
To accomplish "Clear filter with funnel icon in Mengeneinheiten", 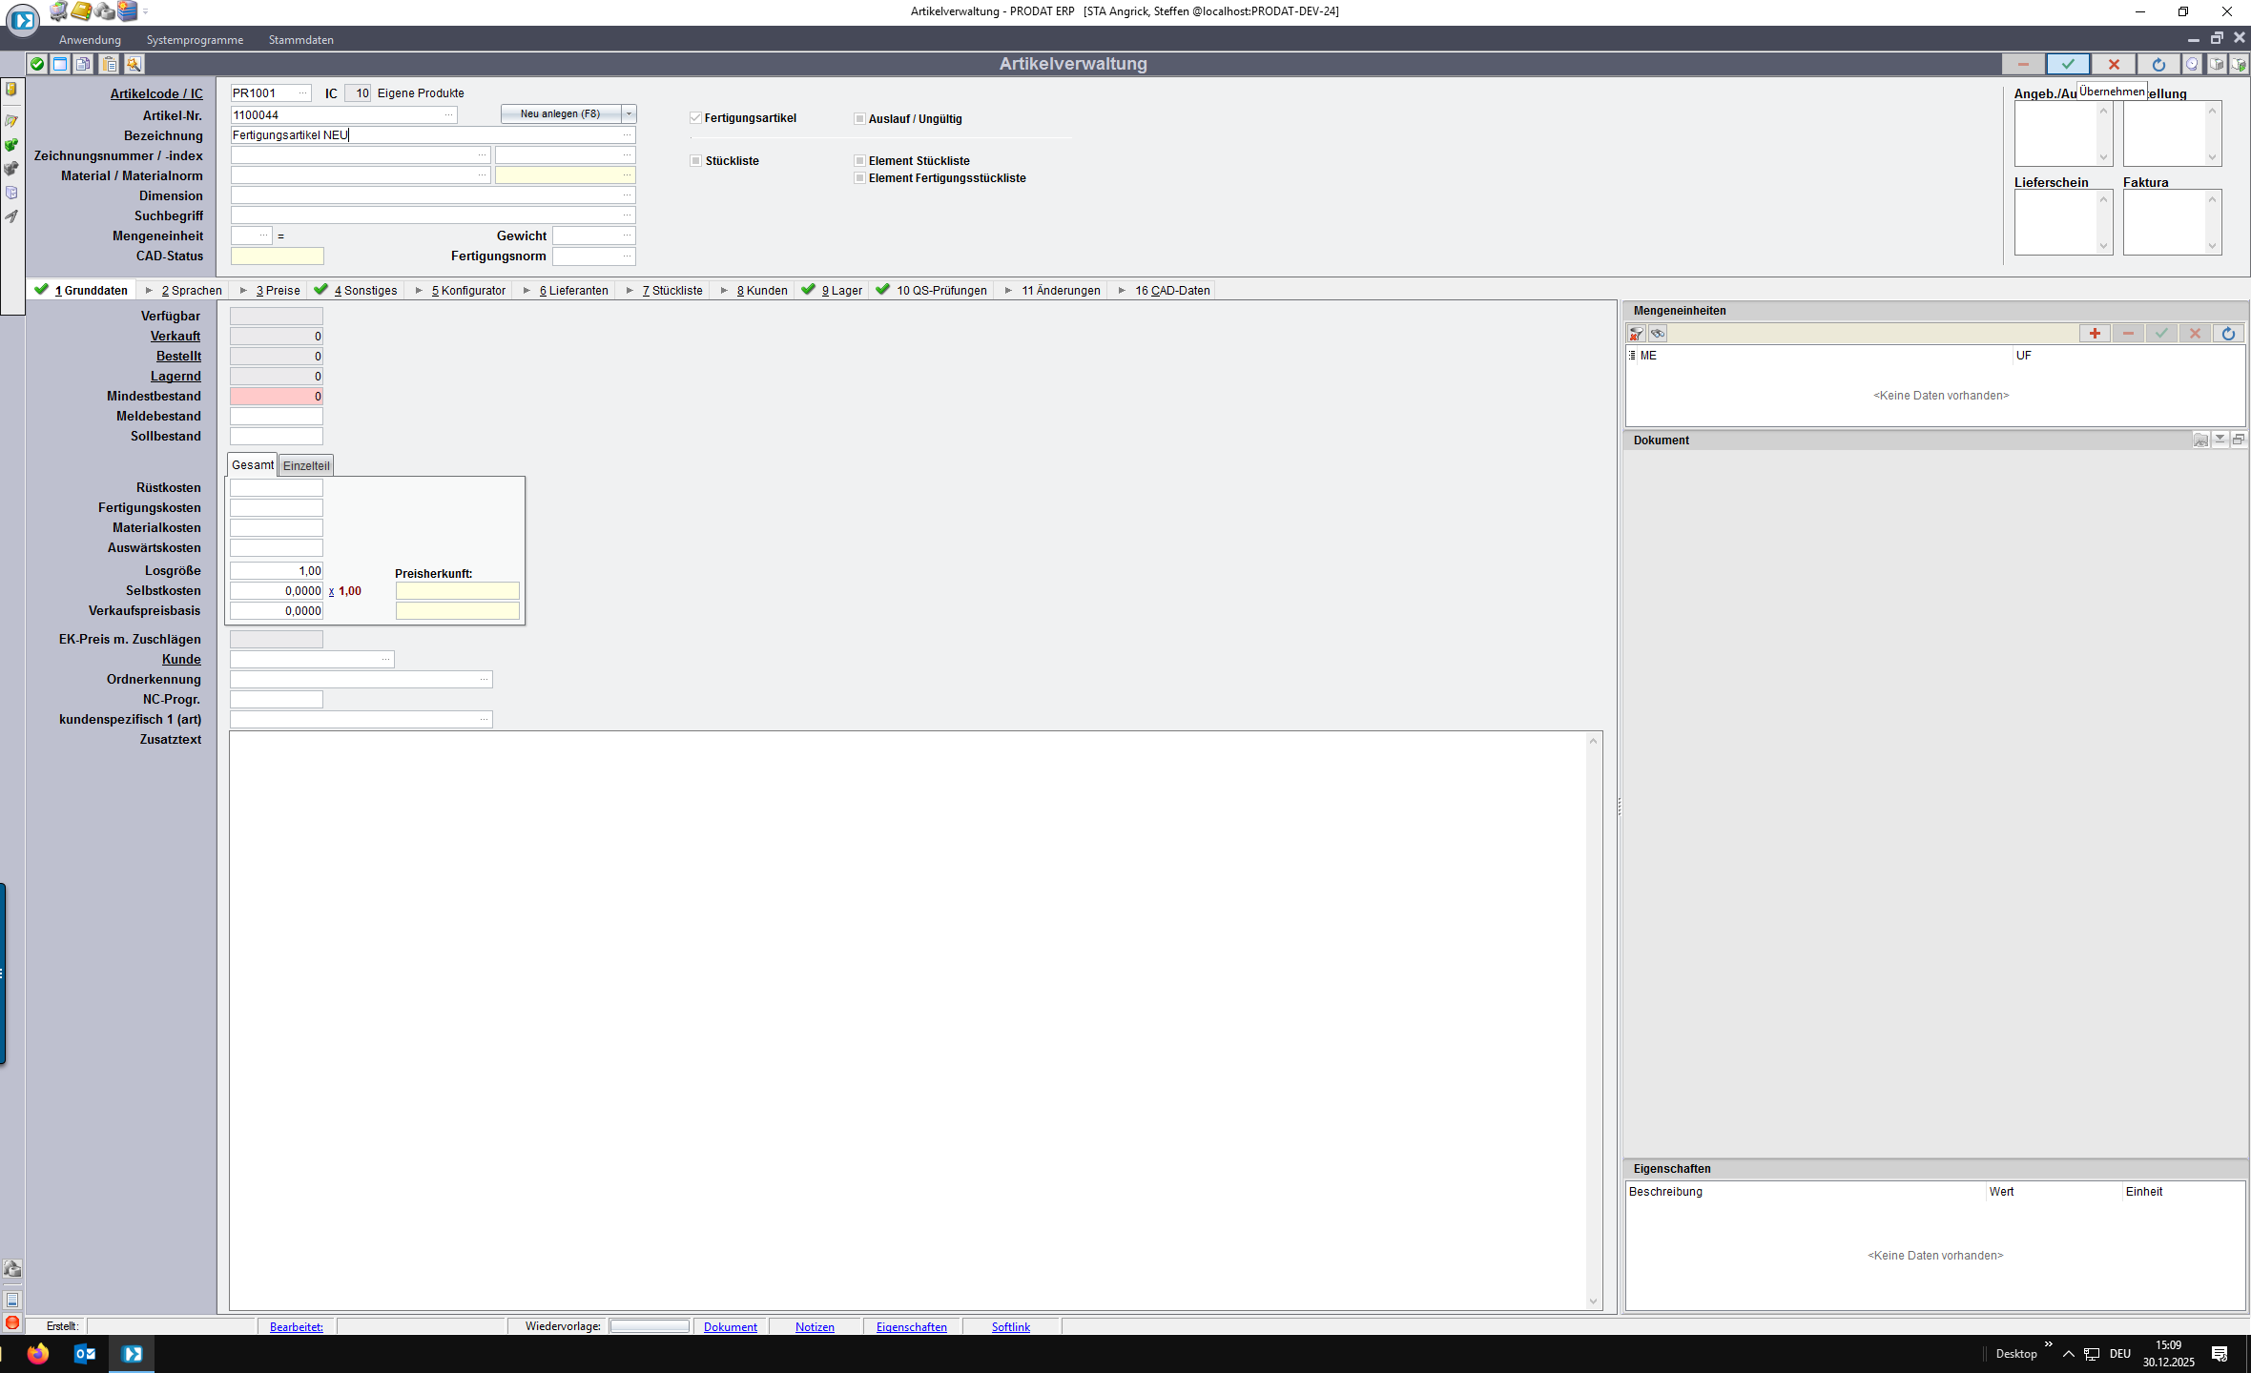I will [x=1637, y=333].
